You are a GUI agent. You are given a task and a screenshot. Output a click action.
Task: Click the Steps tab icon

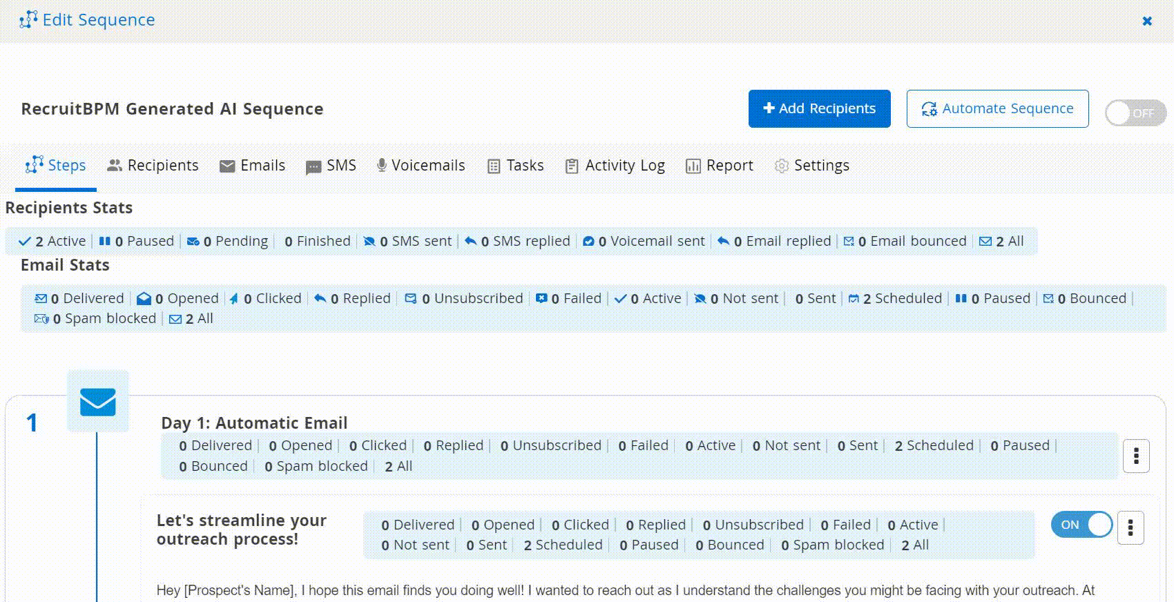[35, 165]
